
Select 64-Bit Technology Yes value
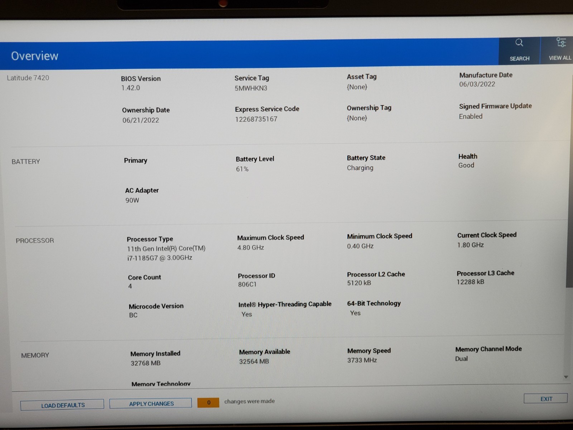pyautogui.click(x=355, y=313)
